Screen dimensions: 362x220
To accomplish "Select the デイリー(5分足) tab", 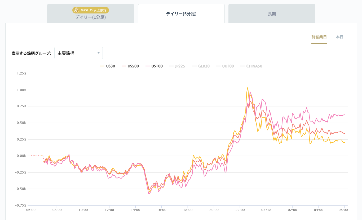I will pyautogui.click(x=181, y=14).
